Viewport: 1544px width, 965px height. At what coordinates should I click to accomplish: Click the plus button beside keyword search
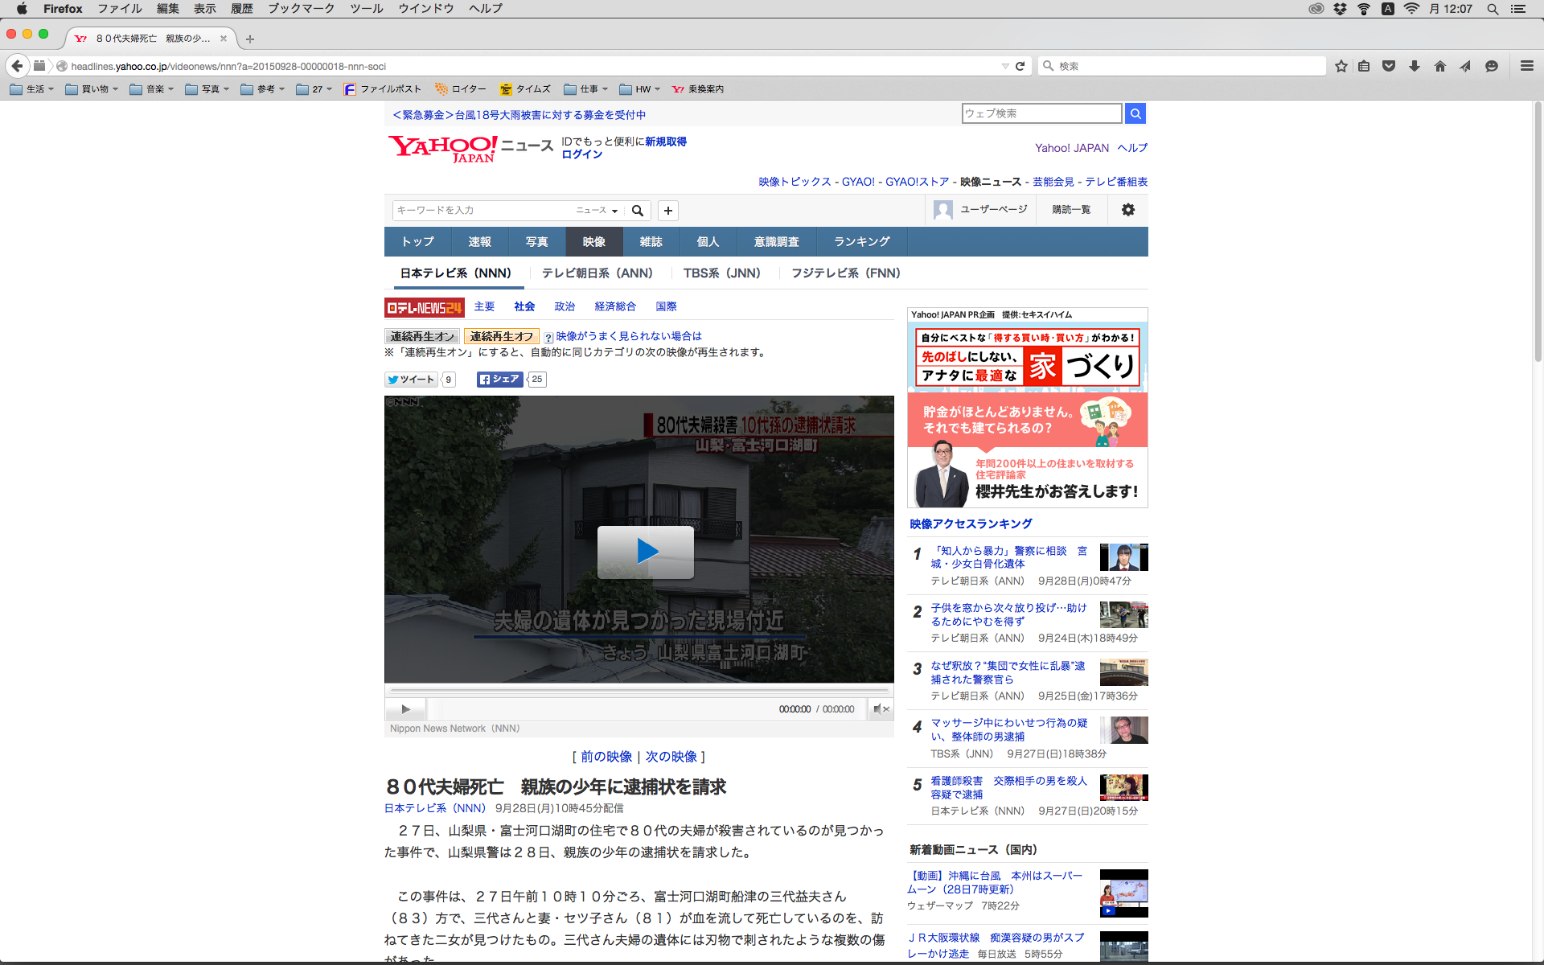667,211
